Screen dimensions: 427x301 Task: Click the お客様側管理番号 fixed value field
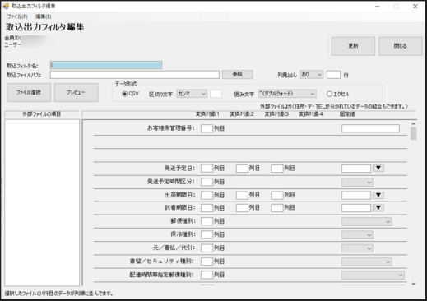tap(370, 128)
